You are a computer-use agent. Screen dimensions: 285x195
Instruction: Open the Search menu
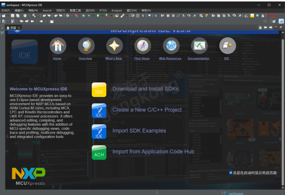click(x=47, y=11)
